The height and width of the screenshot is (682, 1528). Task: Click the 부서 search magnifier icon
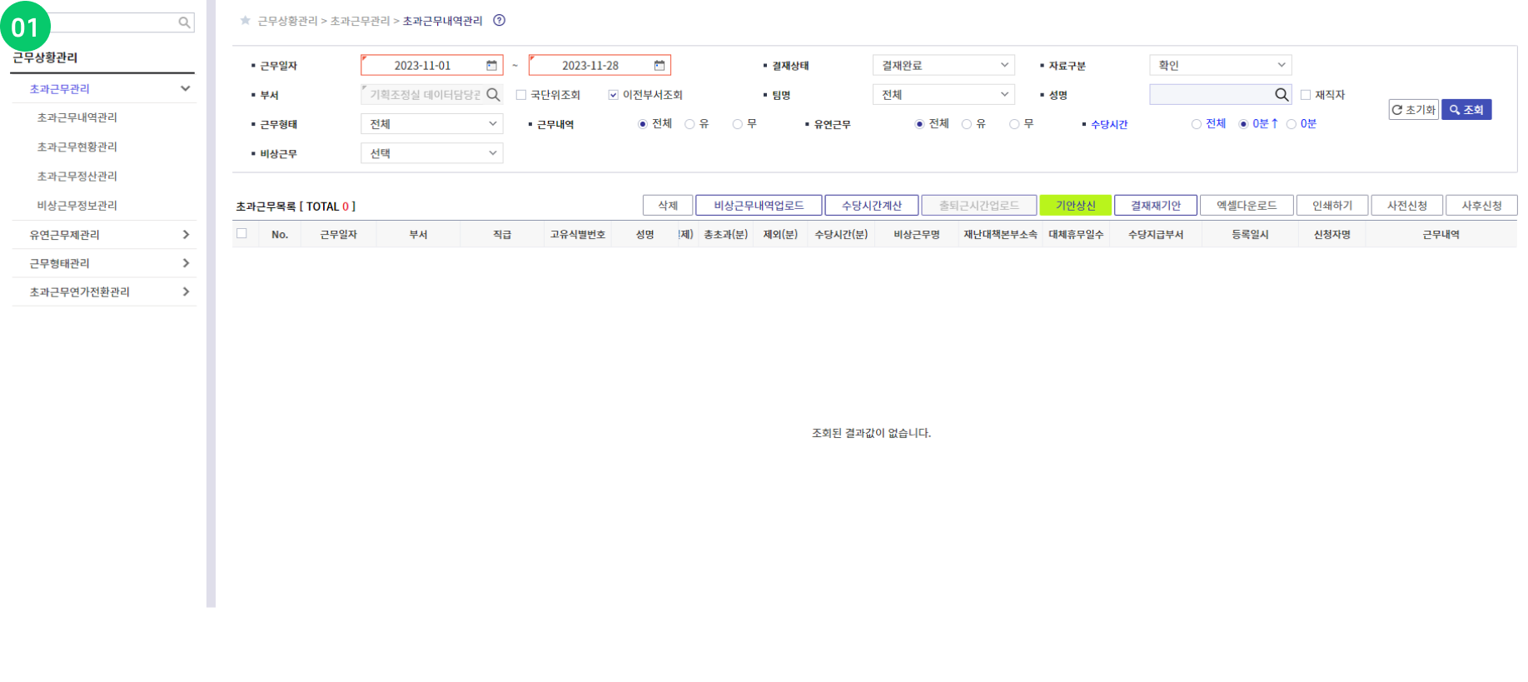point(493,95)
